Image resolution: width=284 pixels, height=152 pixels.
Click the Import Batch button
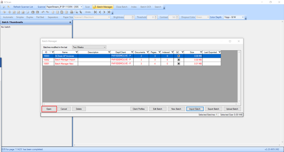click(x=195, y=109)
